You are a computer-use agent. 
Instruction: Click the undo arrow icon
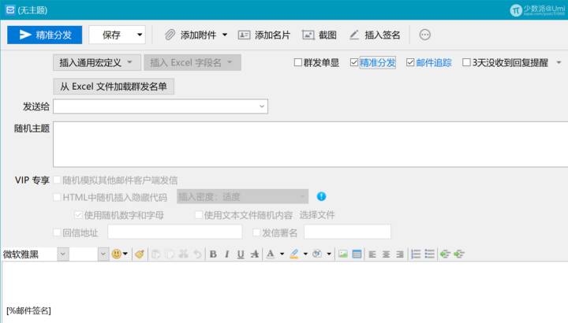(197, 254)
